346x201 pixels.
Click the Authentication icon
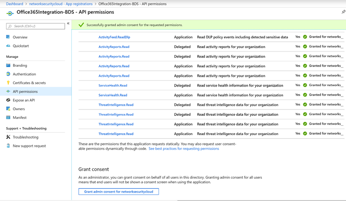tap(8, 74)
